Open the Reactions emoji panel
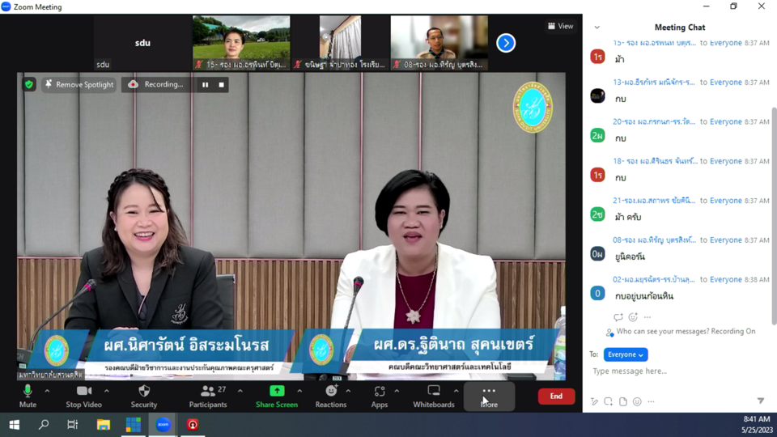Viewport: 777px width, 437px height. 330,395
